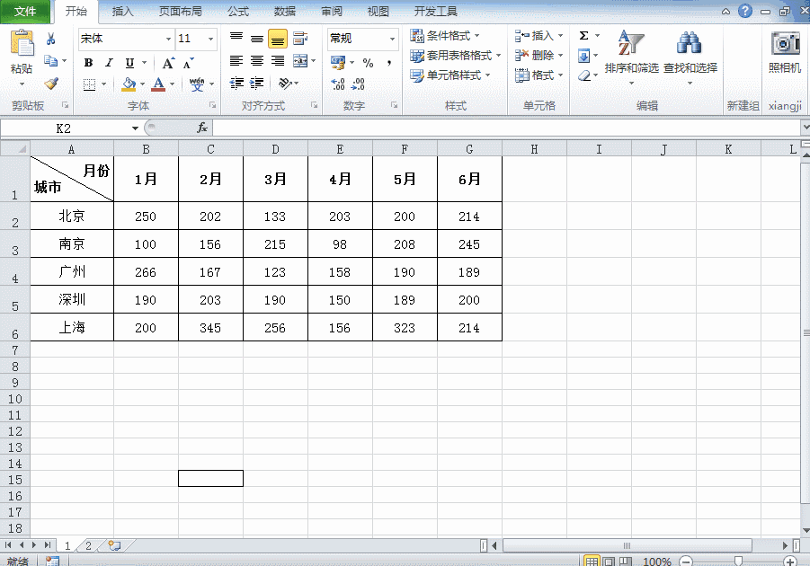Align text left
This screenshot has height=566, width=810.
coord(236,61)
